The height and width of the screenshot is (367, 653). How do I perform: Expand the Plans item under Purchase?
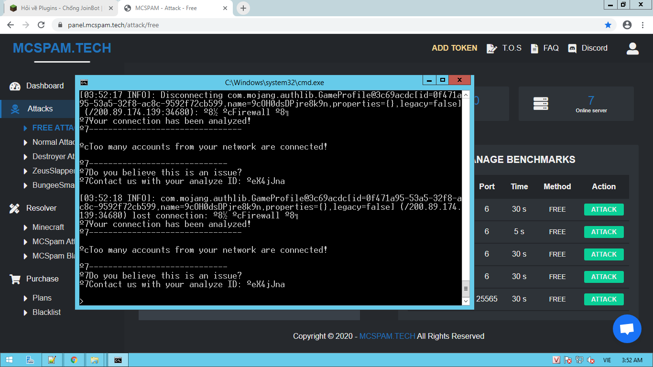42,298
